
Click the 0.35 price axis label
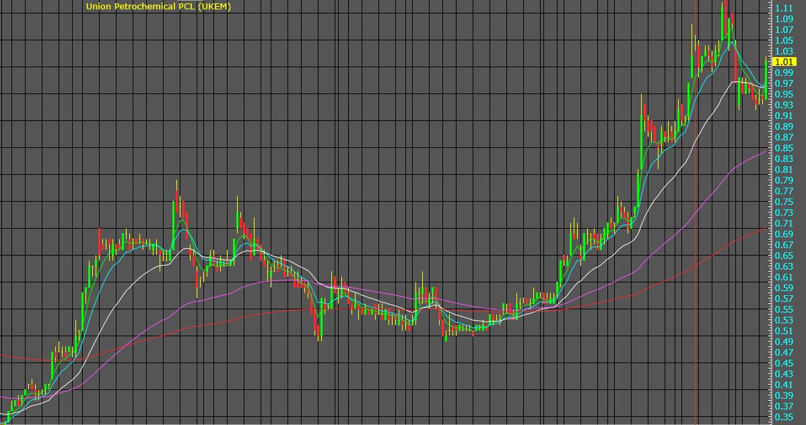784,416
